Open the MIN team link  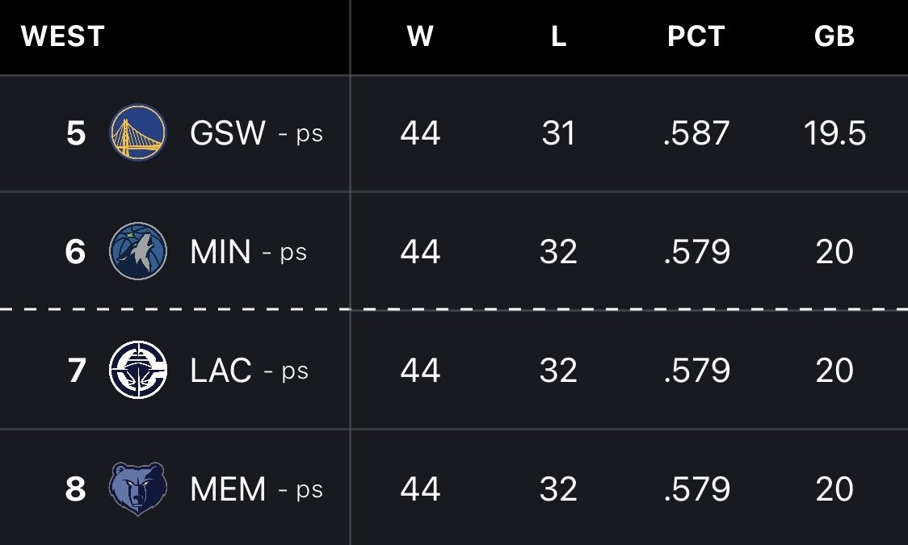220,252
